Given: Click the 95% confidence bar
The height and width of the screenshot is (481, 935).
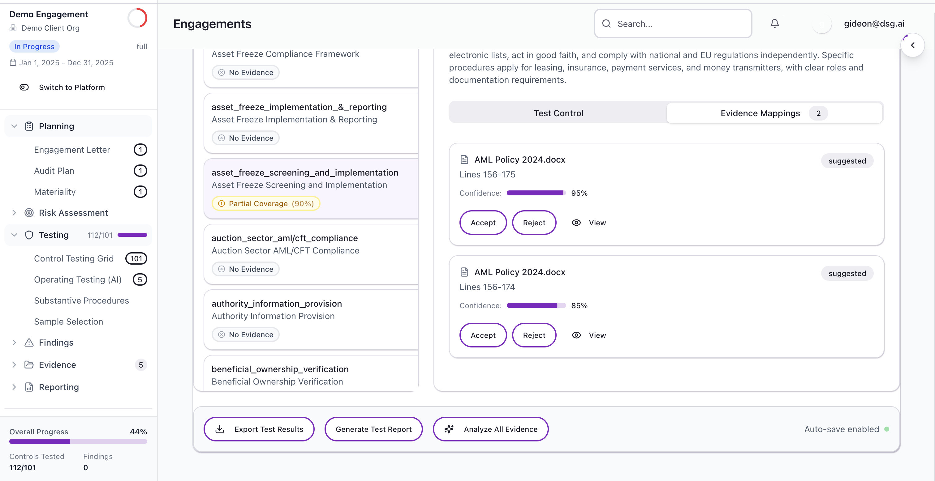Looking at the screenshot, I should click(536, 193).
